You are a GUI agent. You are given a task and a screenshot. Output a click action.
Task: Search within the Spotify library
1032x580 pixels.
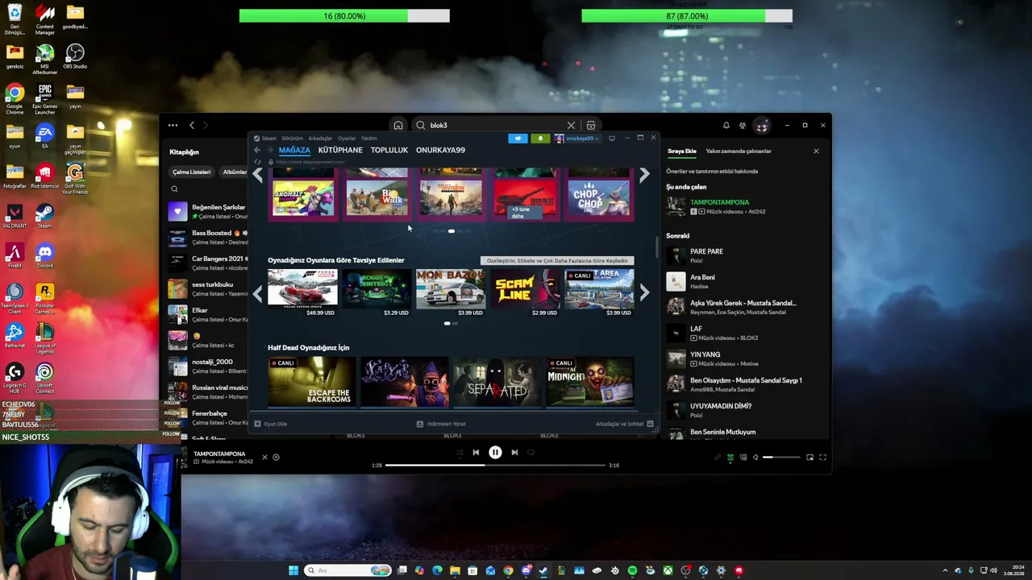click(174, 189)
